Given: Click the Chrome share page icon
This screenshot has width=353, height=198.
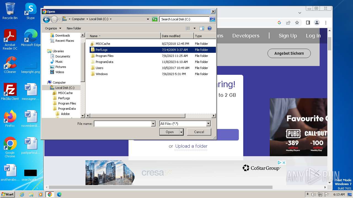Looking at the screenshot, I should (288, 23).
